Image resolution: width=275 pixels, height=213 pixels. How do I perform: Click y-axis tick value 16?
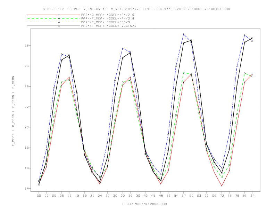[26, 168]
